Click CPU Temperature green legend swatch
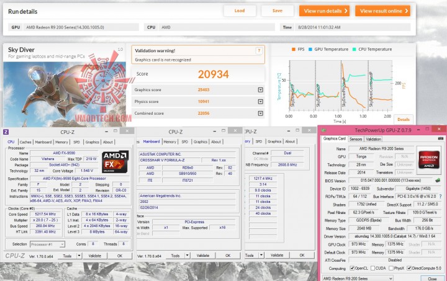The image size is (447, 281). pyautogui.click(x=354, y=49)
